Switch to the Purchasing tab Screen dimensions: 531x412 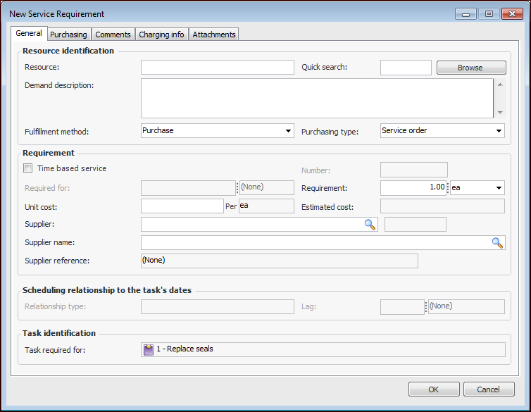pos(68,35)
